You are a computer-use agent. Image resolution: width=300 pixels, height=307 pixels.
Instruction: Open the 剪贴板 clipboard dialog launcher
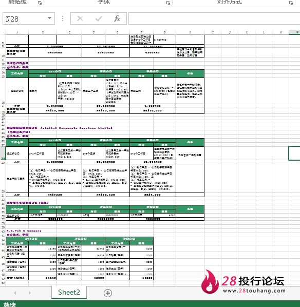pyautogui.click(x=40, y=3)
